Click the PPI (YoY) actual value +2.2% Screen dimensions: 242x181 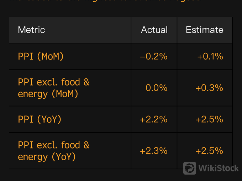coord(154,119)
